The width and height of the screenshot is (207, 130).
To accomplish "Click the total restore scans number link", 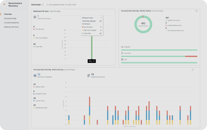I will [38, 16].
